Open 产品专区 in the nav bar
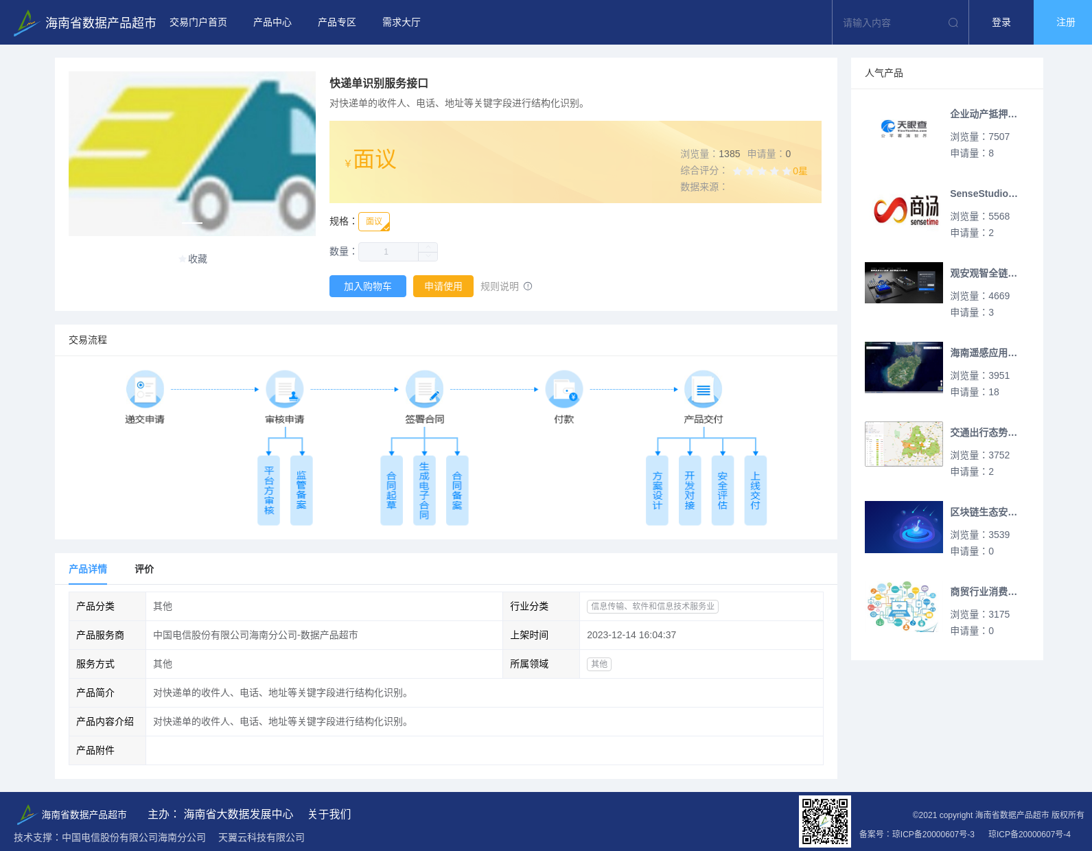The height and width of the screenshot is (851, 1092). [337, 23]
